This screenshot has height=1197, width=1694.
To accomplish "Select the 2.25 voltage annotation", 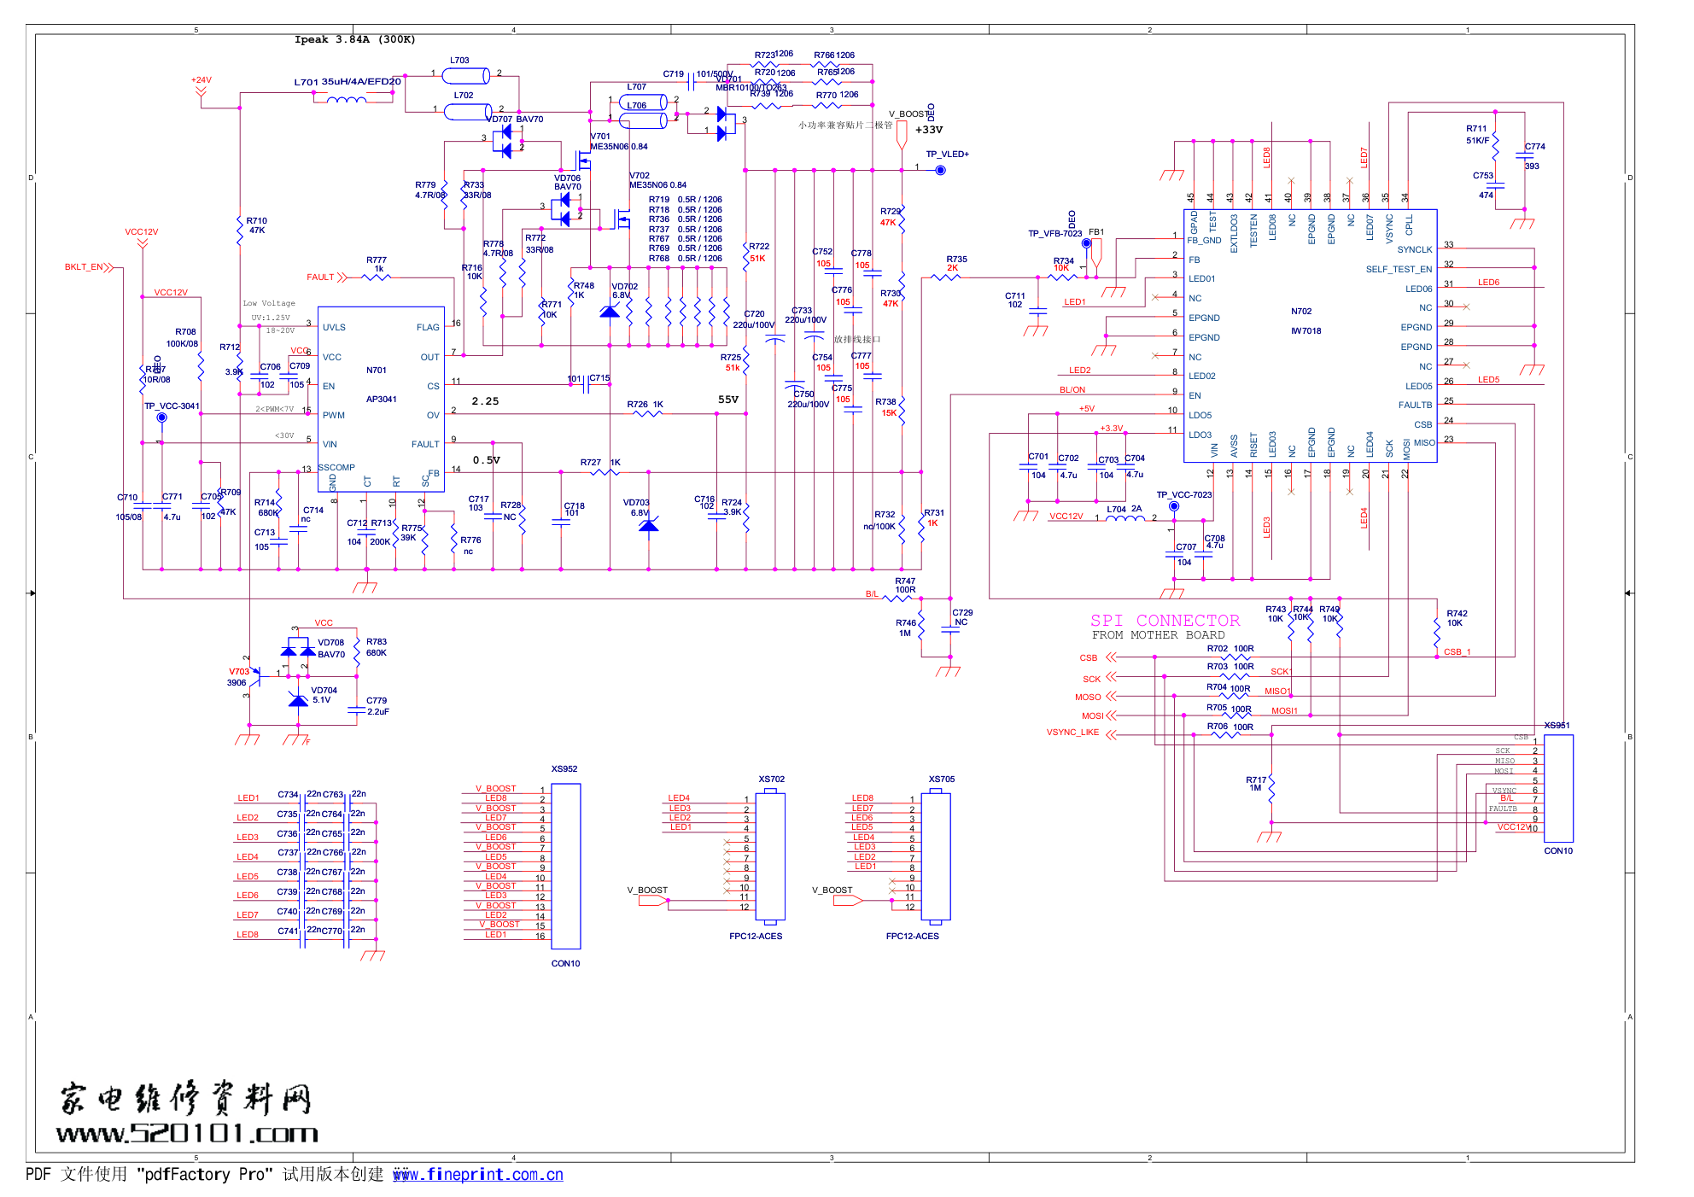I will pos(485,401).
